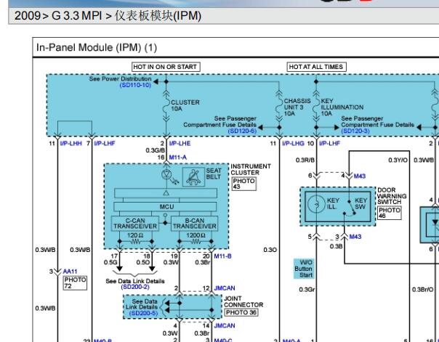
Task: Click wire label 0.3Br/O
Action: click(423, 290)
